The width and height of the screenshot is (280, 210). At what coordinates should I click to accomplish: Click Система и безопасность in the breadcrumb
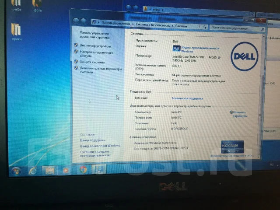pyautogui.click(x=153, y=25)
